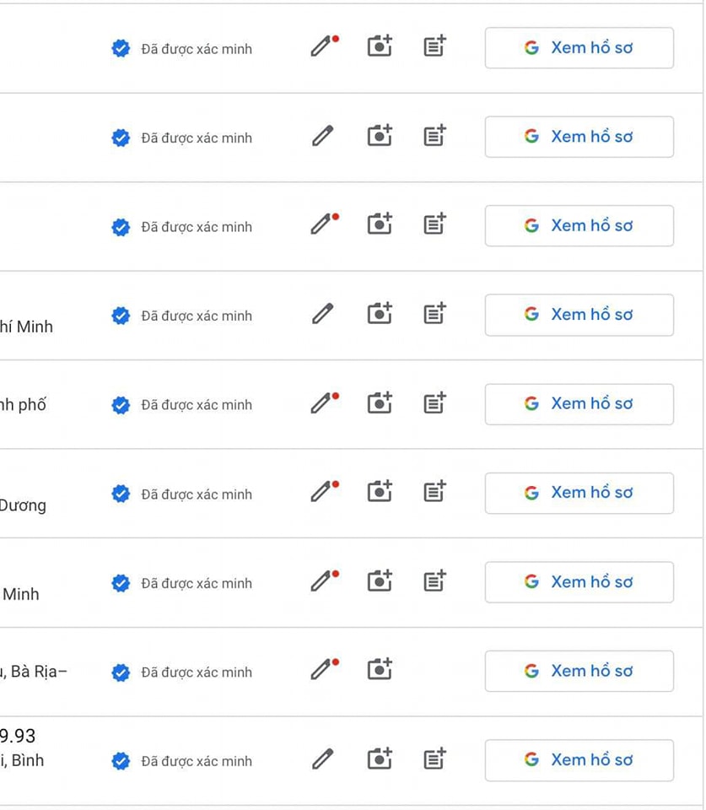Open the add-photo camera icon on the second row
Viewport: 706px width, 810px height.
[379, 135]
